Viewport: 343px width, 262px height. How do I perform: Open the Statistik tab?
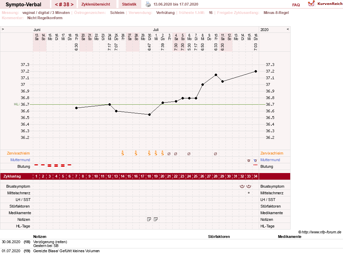click(129, 4)
